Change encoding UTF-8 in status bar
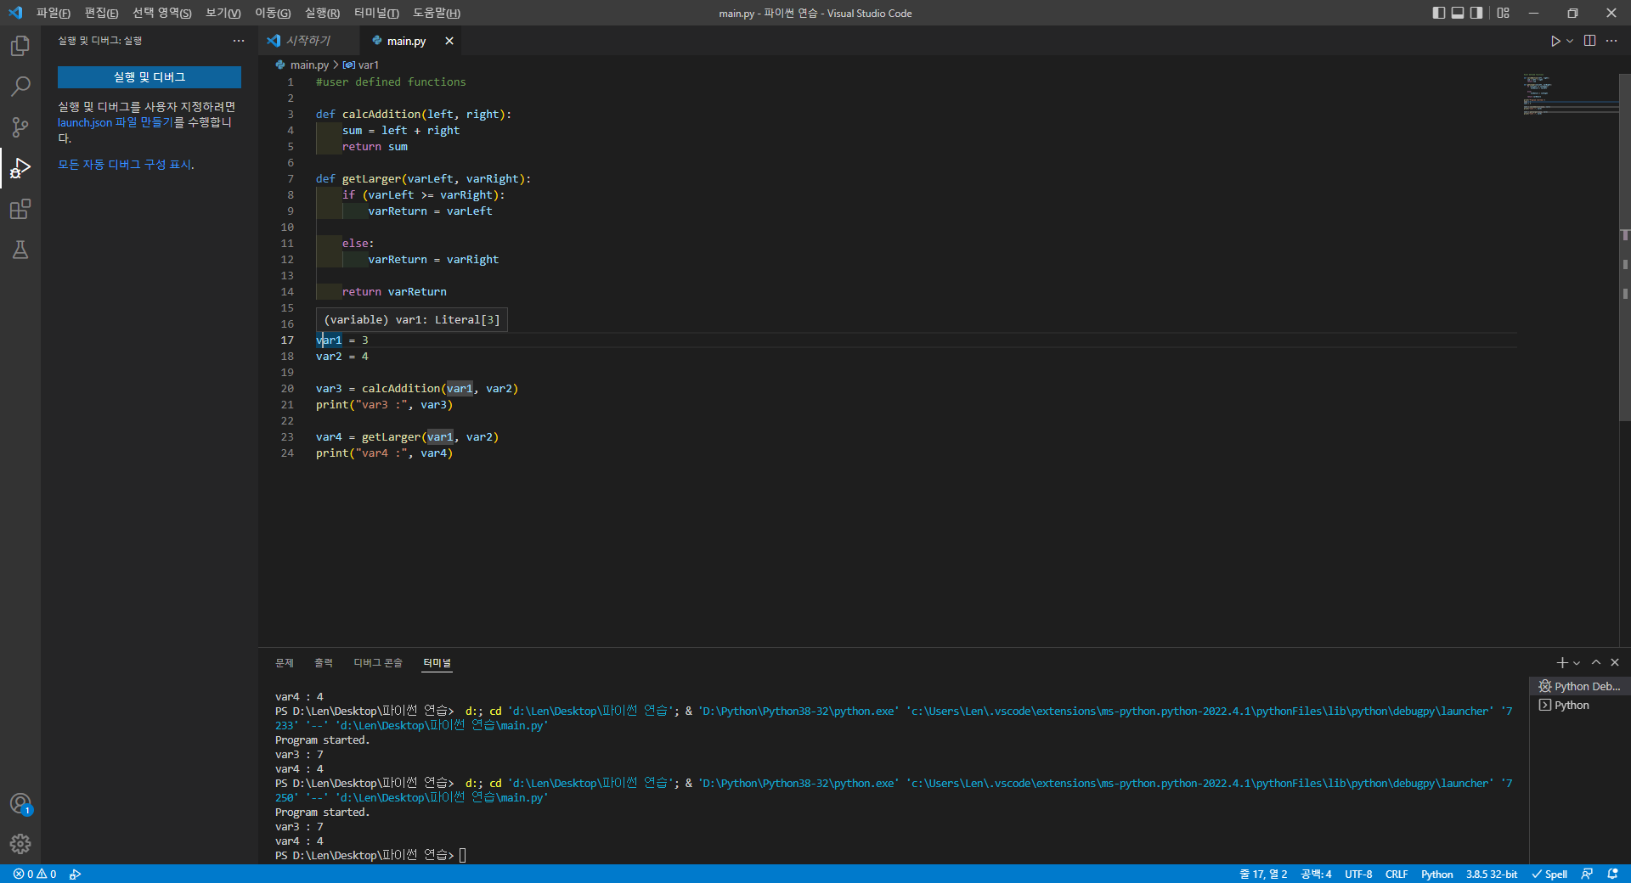 click(1358, 874)
